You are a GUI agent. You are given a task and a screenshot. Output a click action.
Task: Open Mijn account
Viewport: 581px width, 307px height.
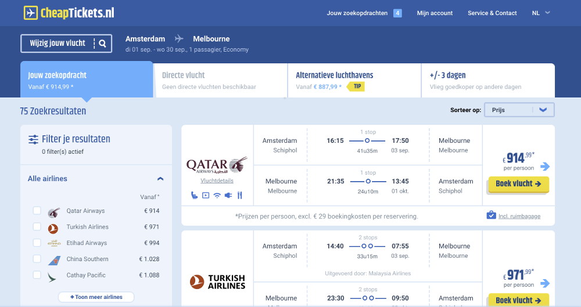(435, 13)
